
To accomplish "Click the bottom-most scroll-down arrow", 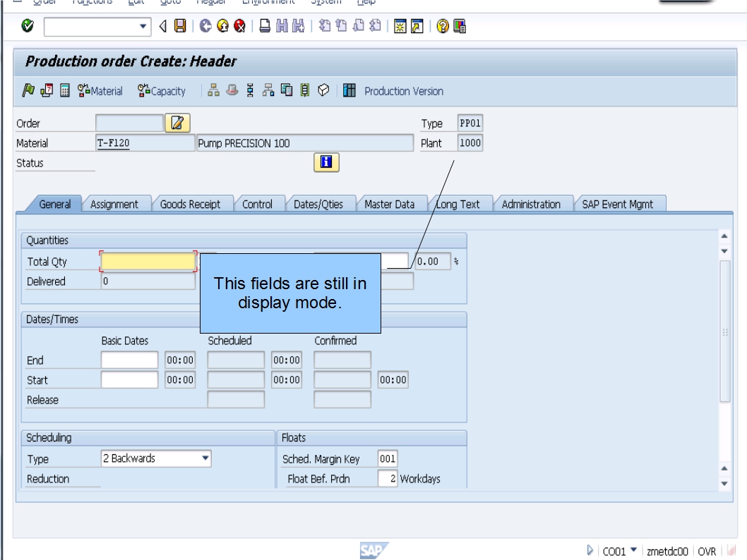I will click(724, 483).
